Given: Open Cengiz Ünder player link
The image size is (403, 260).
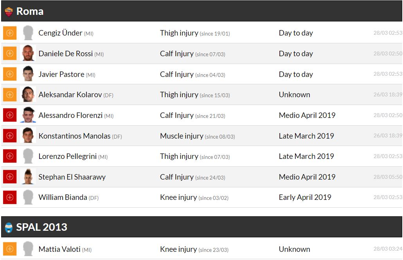Looking at the screenshot, I should [x=60, y=33].
